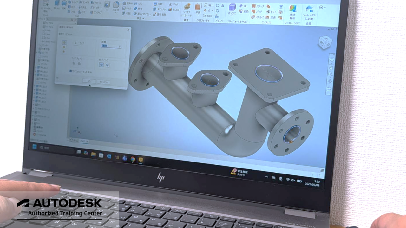Viewport: 406px width, 228px height.
Task: Select the Sculpt (スカルプ) surface tool
Action: point(258,17)
